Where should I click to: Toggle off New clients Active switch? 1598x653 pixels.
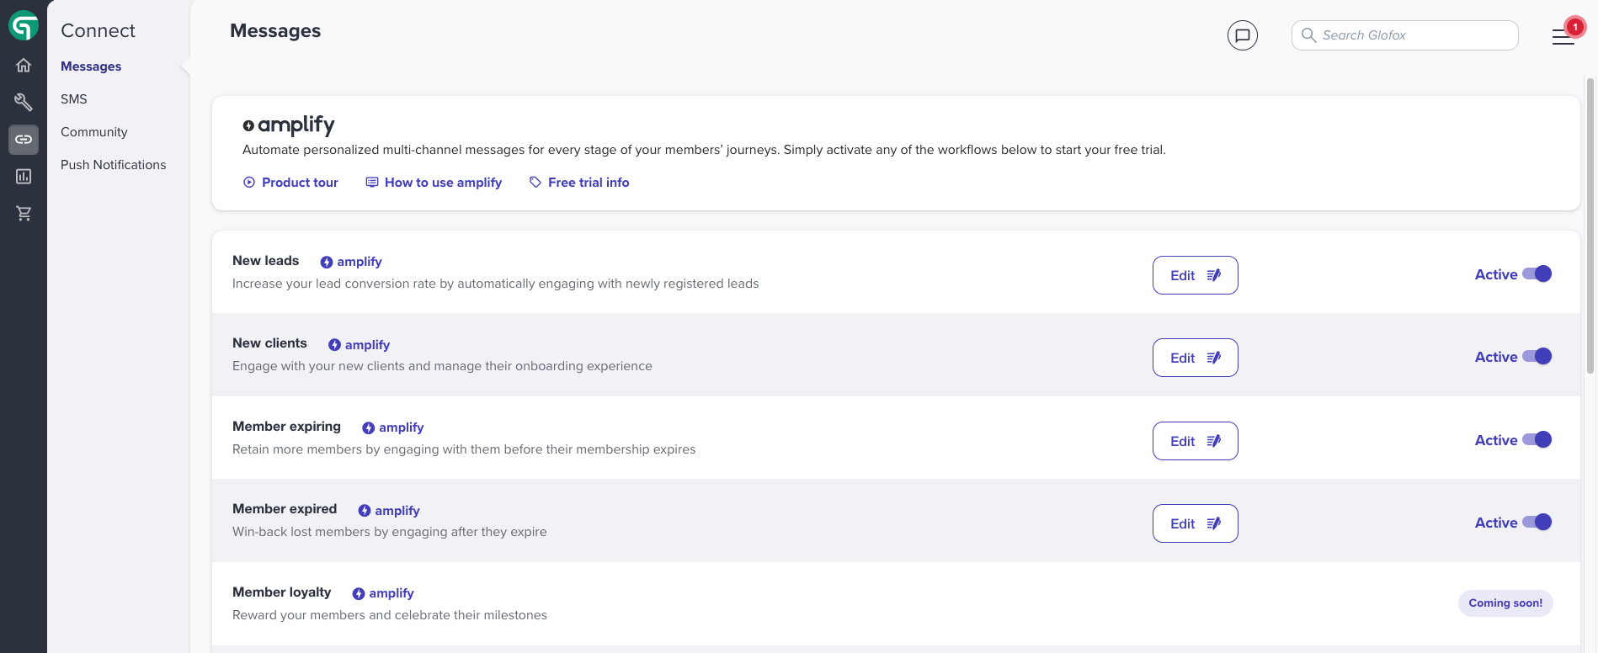pos(1537,357)
